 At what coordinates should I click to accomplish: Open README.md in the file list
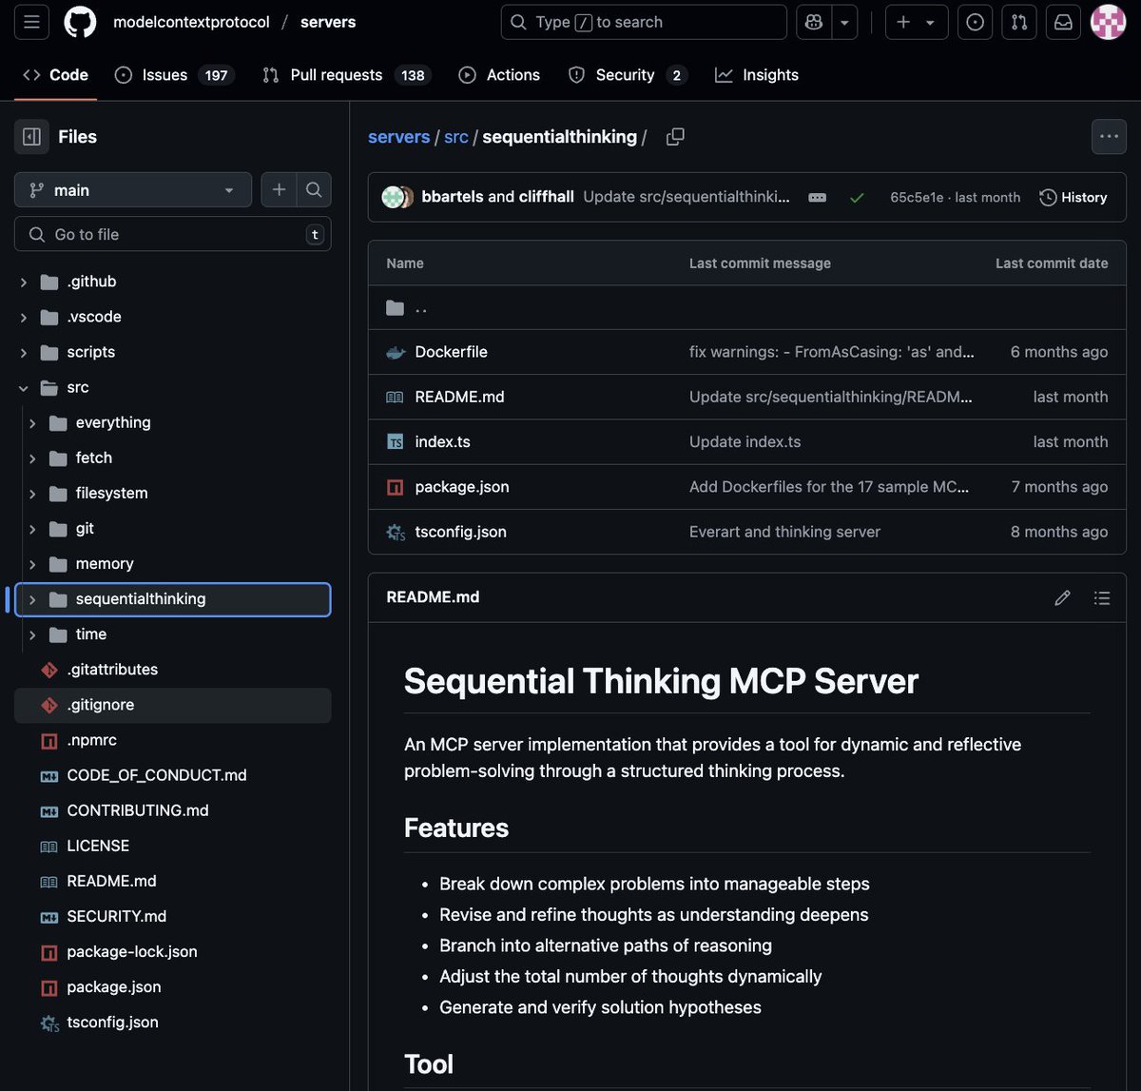point(459,397)
